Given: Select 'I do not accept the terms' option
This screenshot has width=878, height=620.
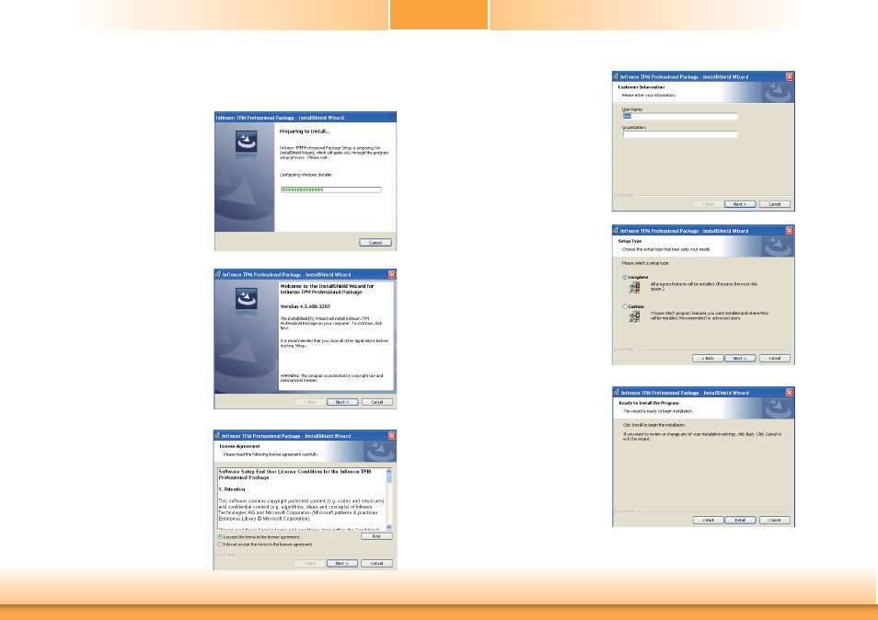Looking at the screenshot, I should (x=219, y=545).
